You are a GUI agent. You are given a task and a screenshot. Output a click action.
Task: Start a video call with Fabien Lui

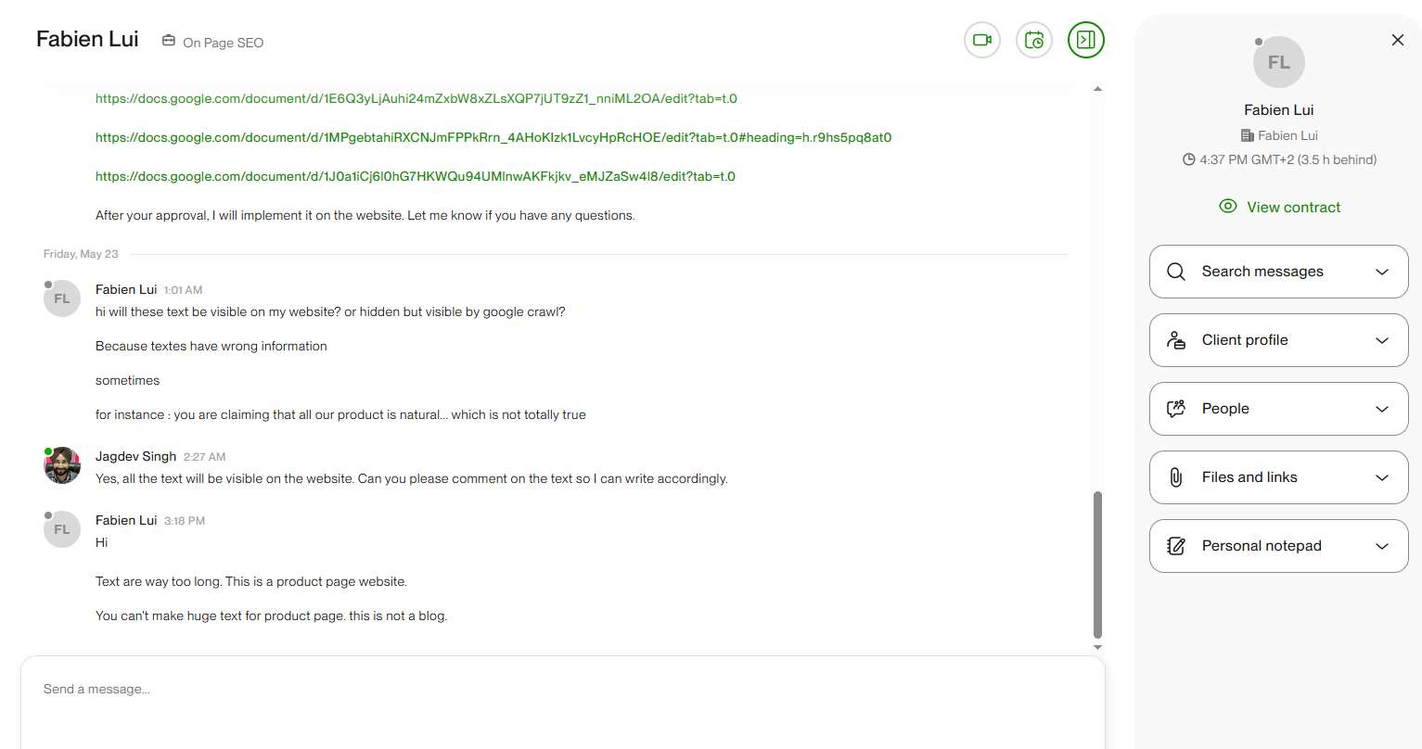pyautogui.click(x=982, y=40)
